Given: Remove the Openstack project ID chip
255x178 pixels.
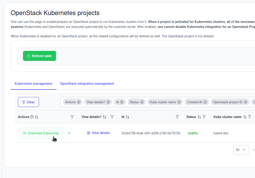Looking at the screenshot, I should tap(246, 102).
